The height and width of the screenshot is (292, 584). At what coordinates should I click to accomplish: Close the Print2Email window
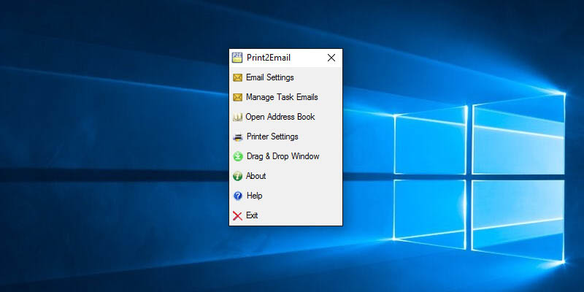pos(331,58)
